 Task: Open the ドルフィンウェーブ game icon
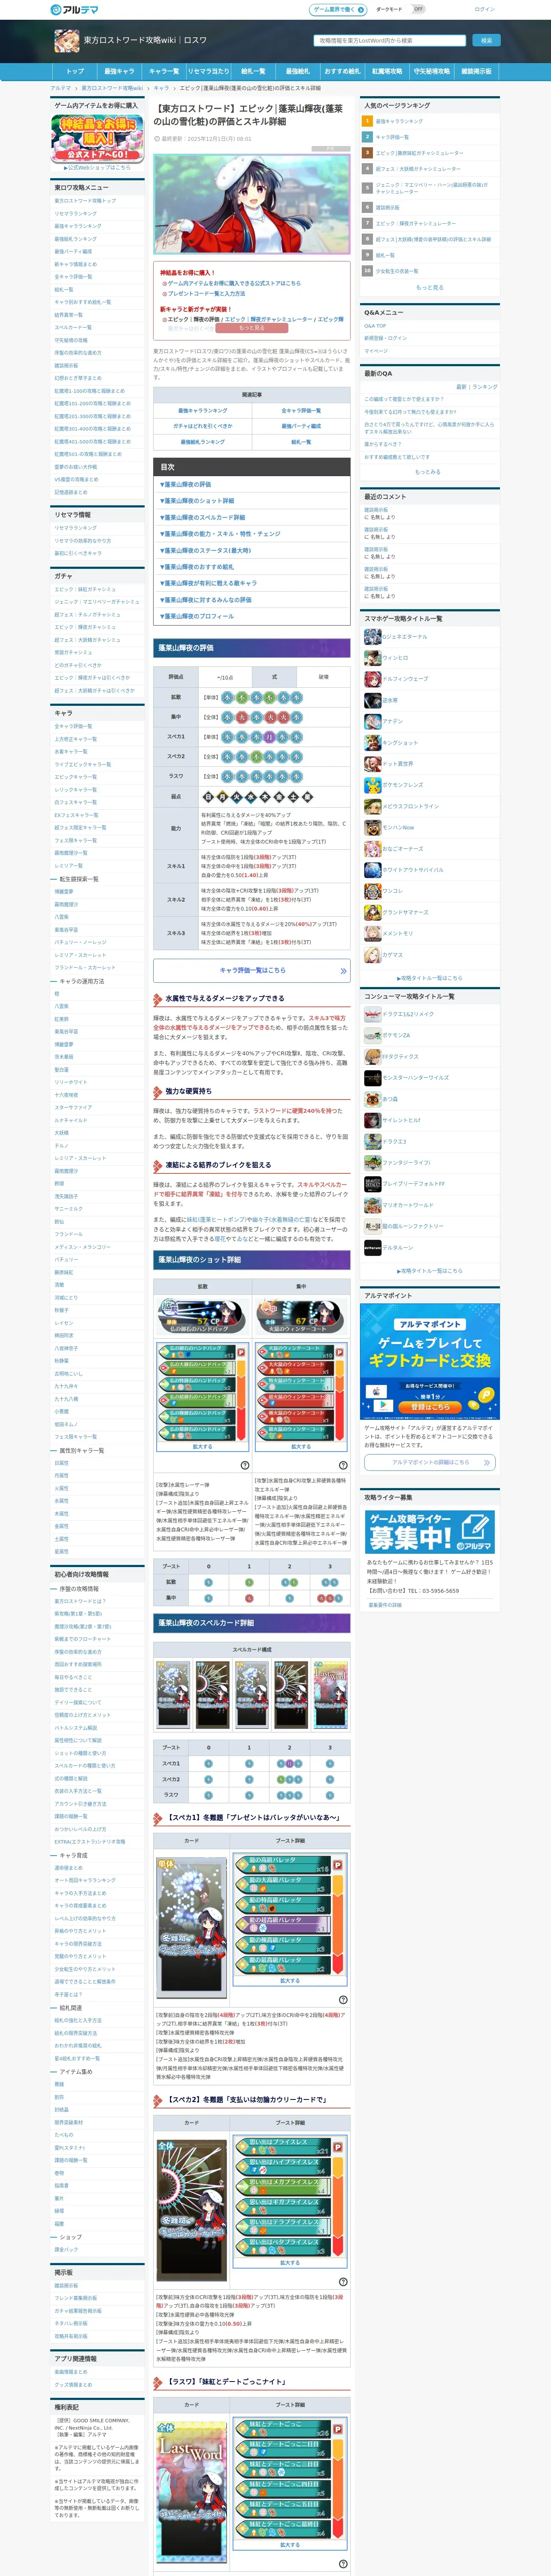pyautogui.click(x=372, y=679)
